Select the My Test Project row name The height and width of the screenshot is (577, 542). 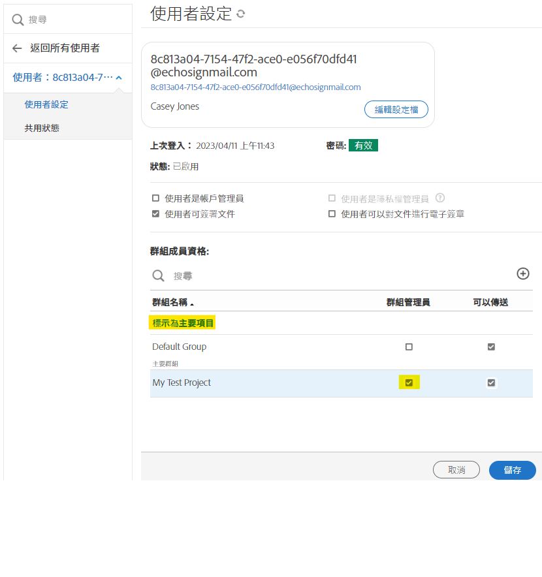click(182, 382)
